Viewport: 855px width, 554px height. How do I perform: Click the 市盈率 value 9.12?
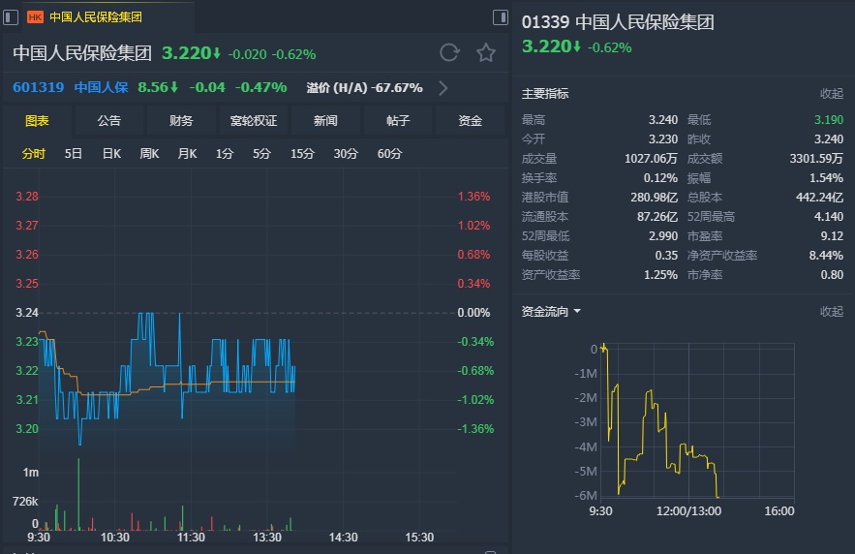(x=832, y=236)
